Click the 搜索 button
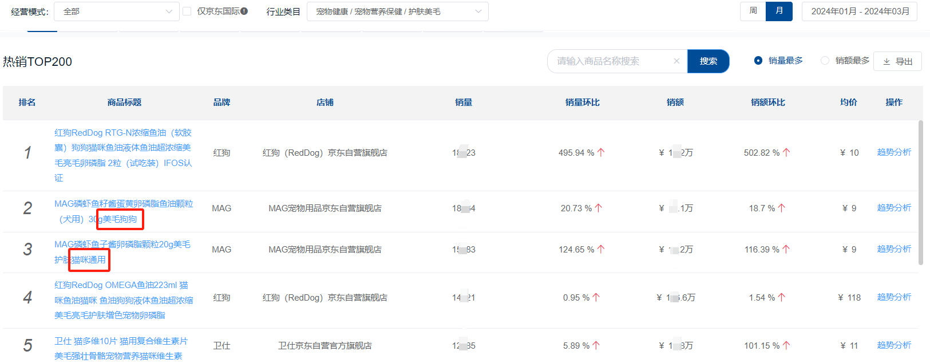The height and width of the screenshot is (363, 930). [708, 61]
